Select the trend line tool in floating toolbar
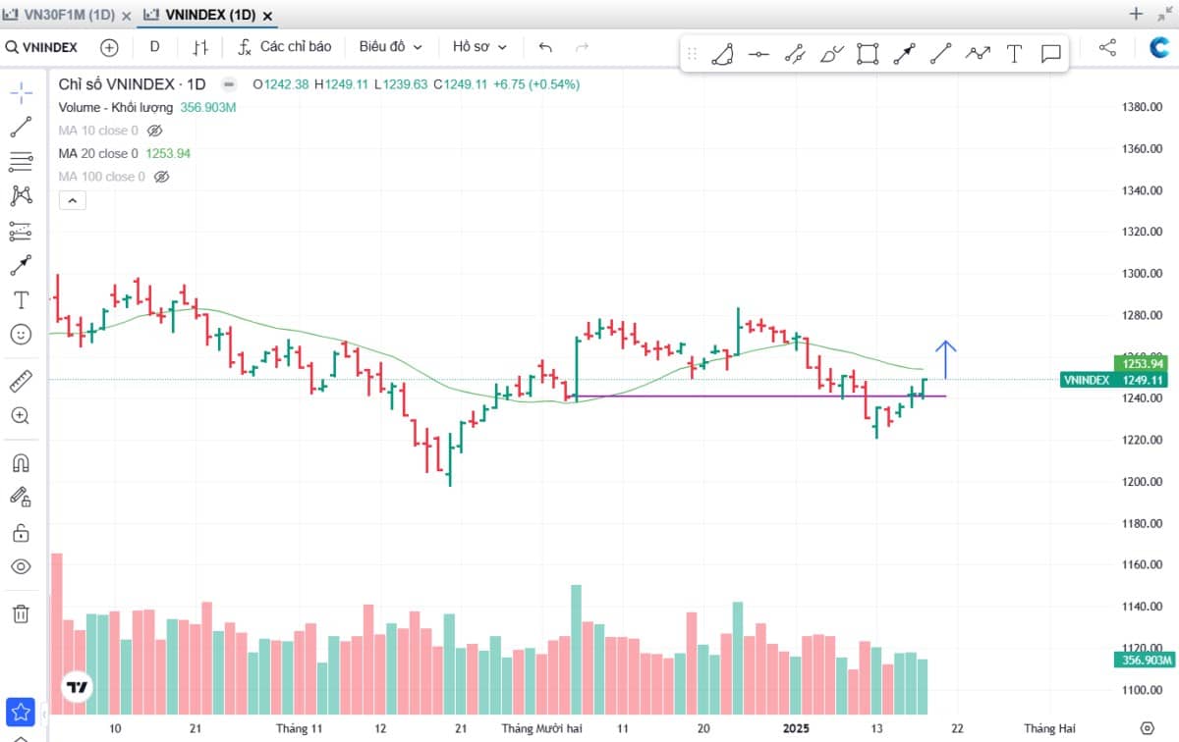1179x742 pixels. [x=940, y=53]
